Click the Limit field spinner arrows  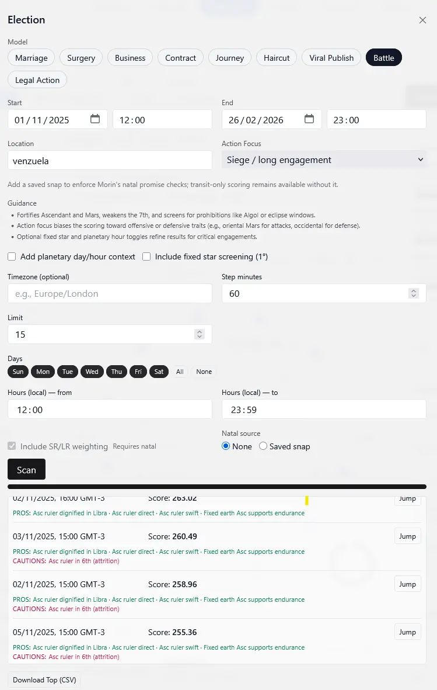(x=200, y=334)
